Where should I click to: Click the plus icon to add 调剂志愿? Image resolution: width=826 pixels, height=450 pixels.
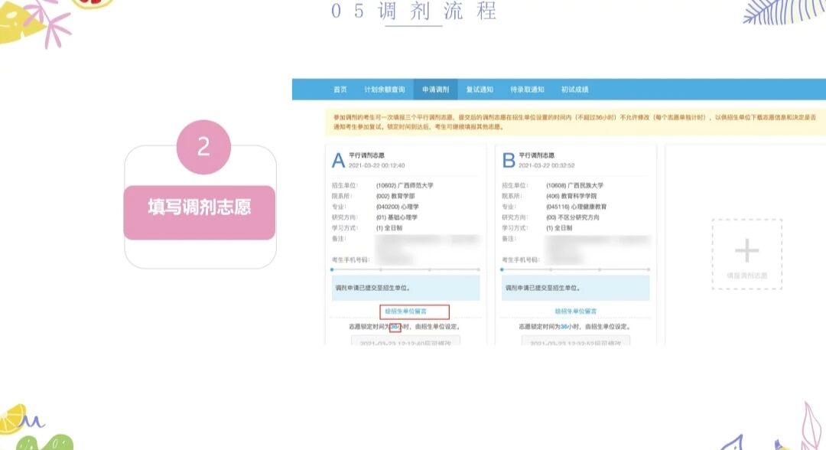click(x=746, y=251)
